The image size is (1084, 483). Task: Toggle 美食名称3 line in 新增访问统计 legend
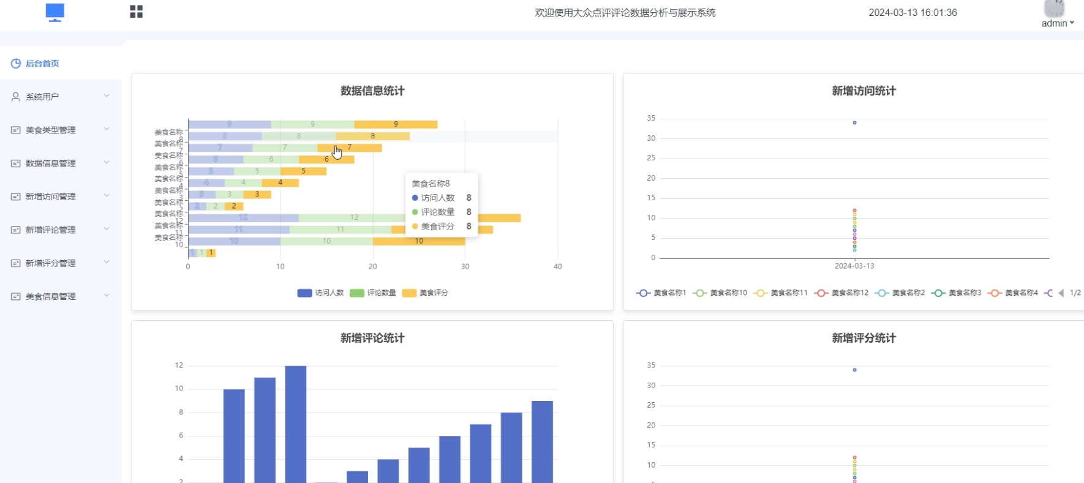coord(957,293)
